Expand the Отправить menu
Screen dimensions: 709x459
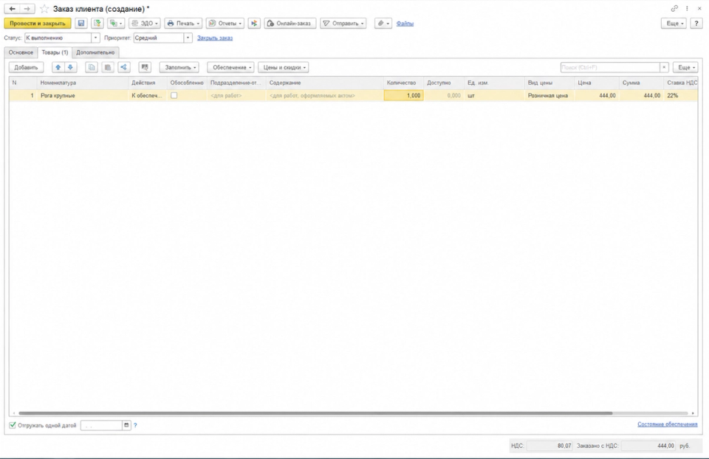point(343,23)
